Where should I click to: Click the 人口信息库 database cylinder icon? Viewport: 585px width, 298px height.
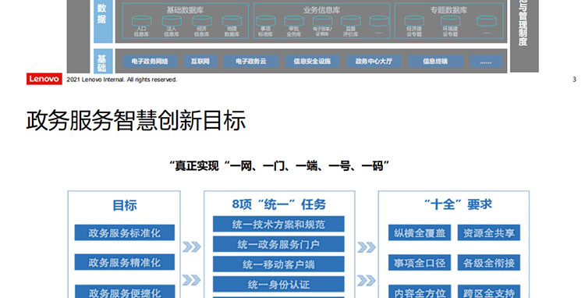pos(141,21)
